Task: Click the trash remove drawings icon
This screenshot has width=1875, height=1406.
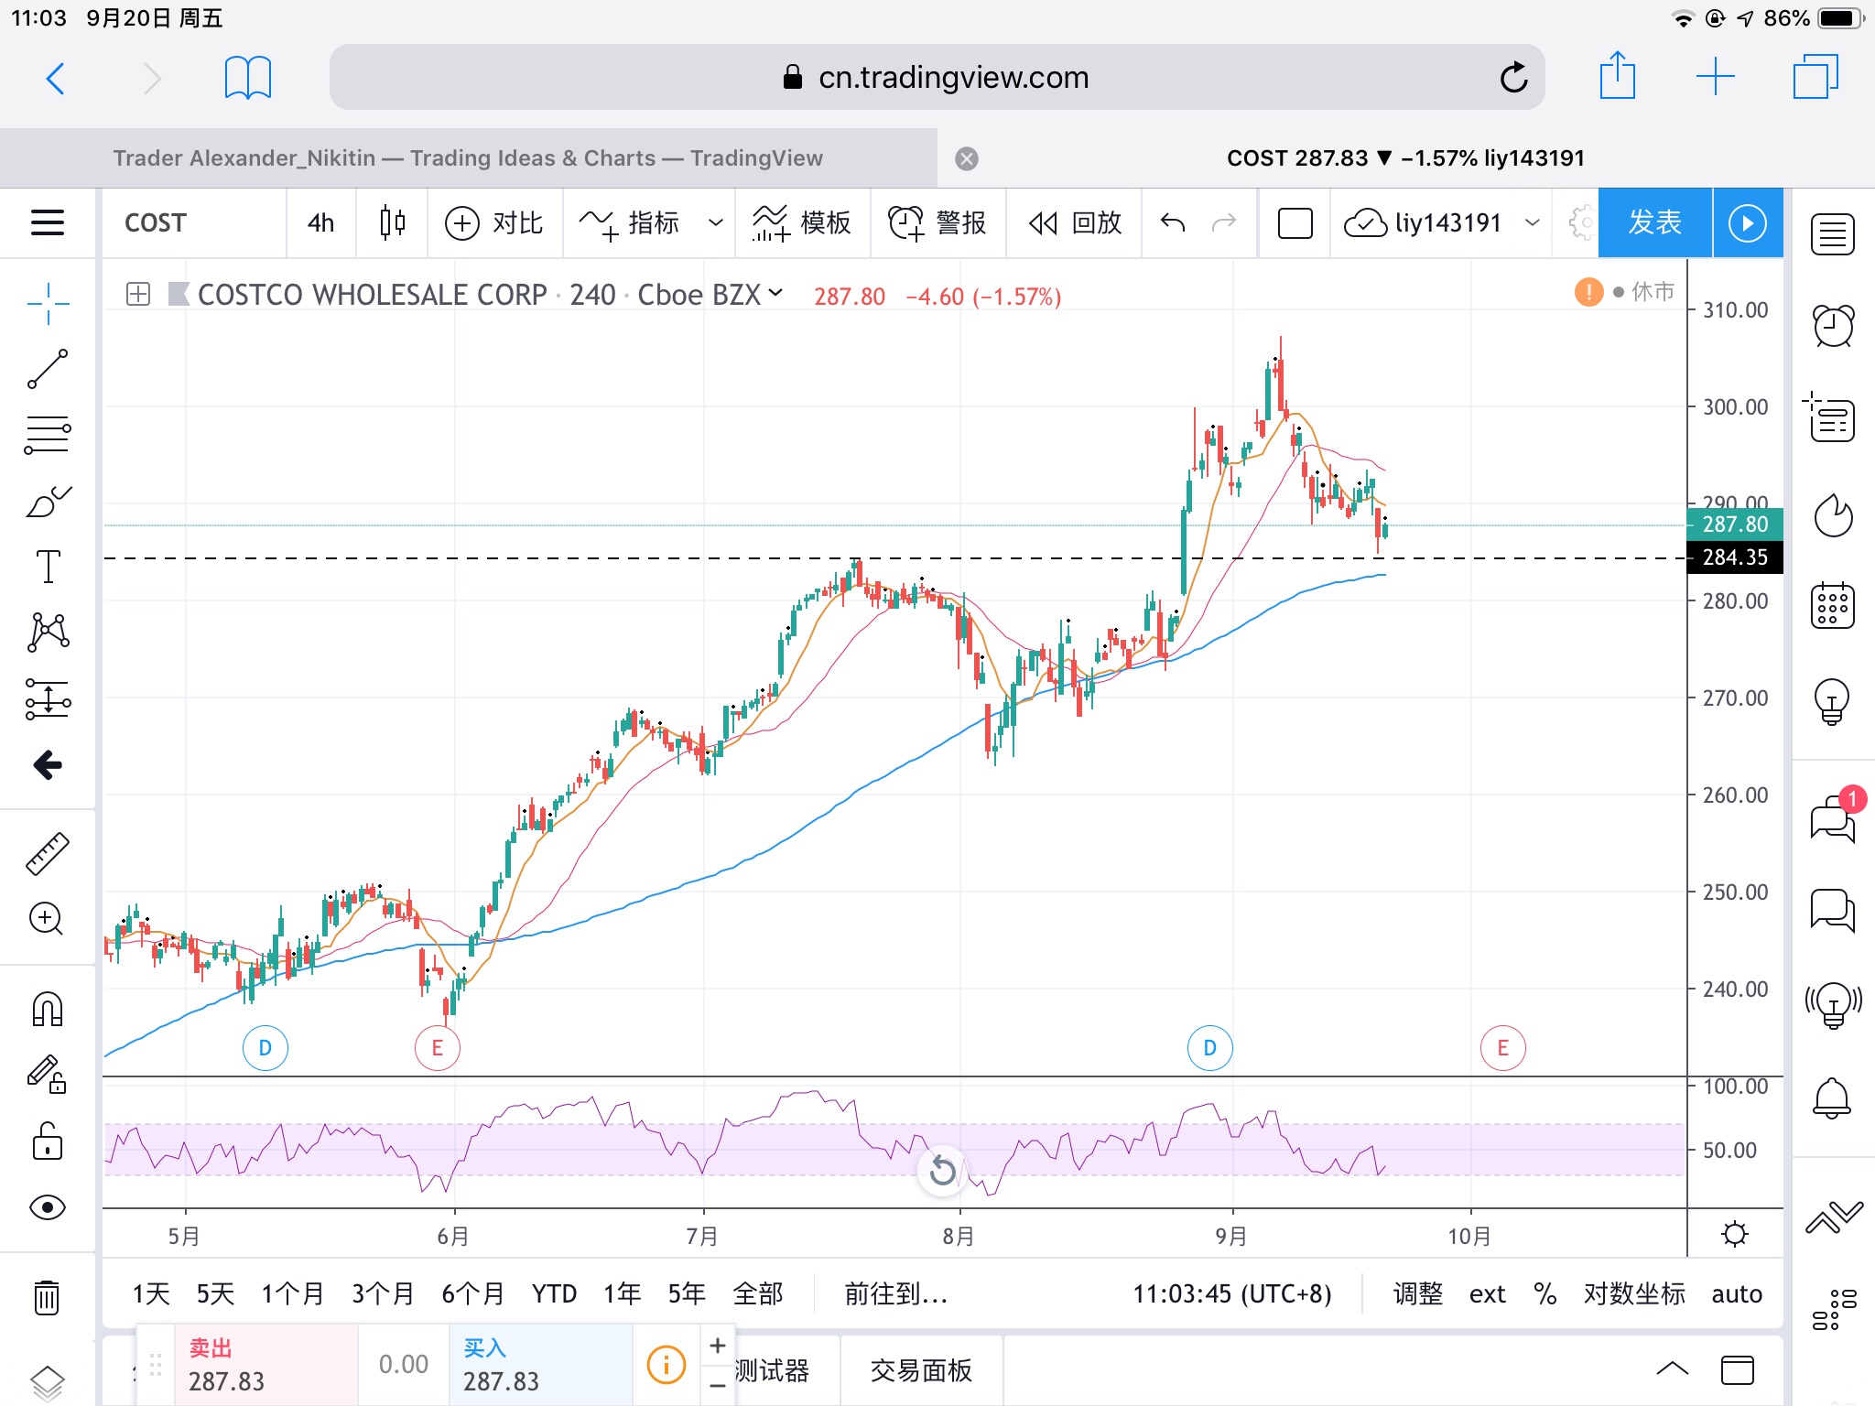Action: coord(48,1296)
